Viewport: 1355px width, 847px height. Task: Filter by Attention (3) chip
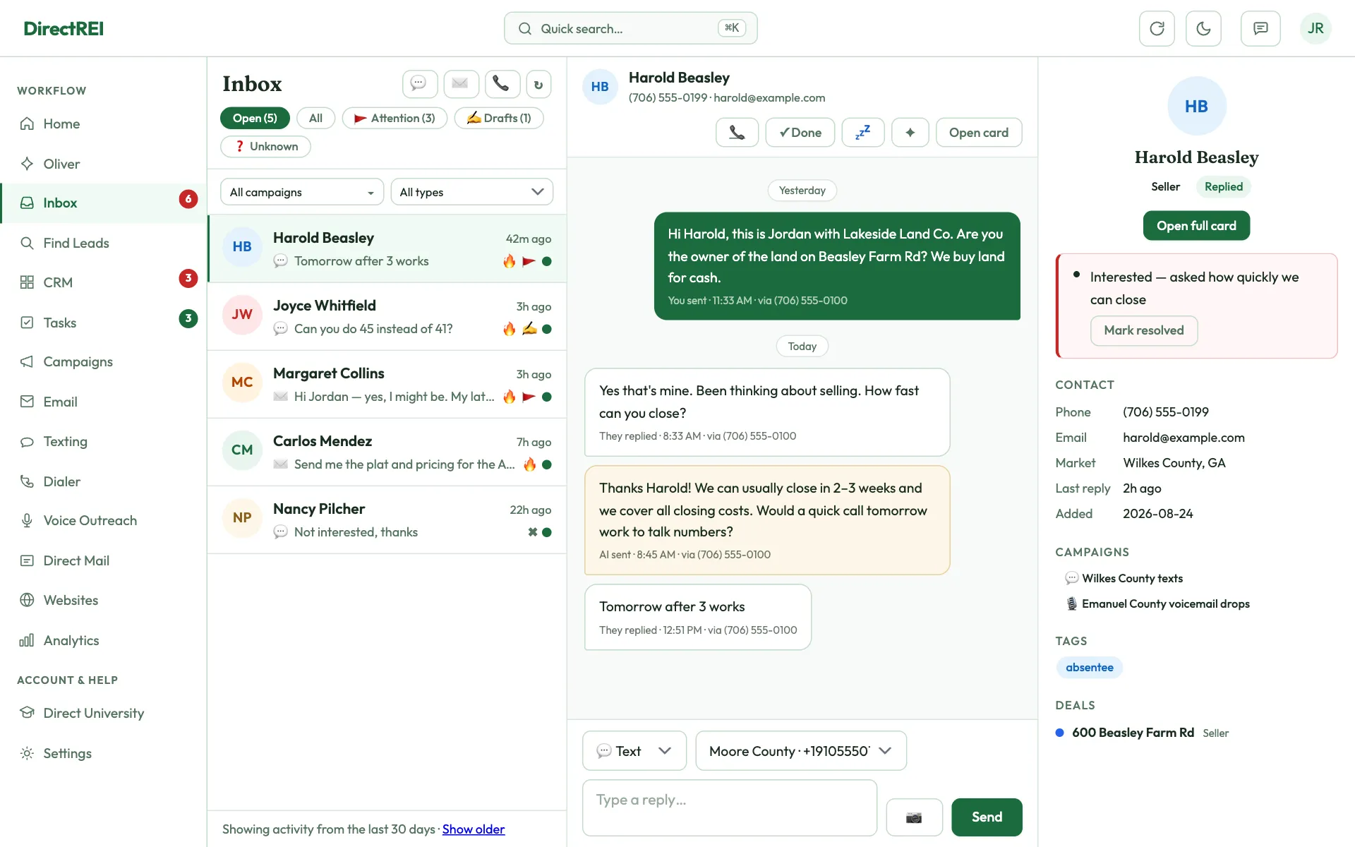(x=395, y=118)
